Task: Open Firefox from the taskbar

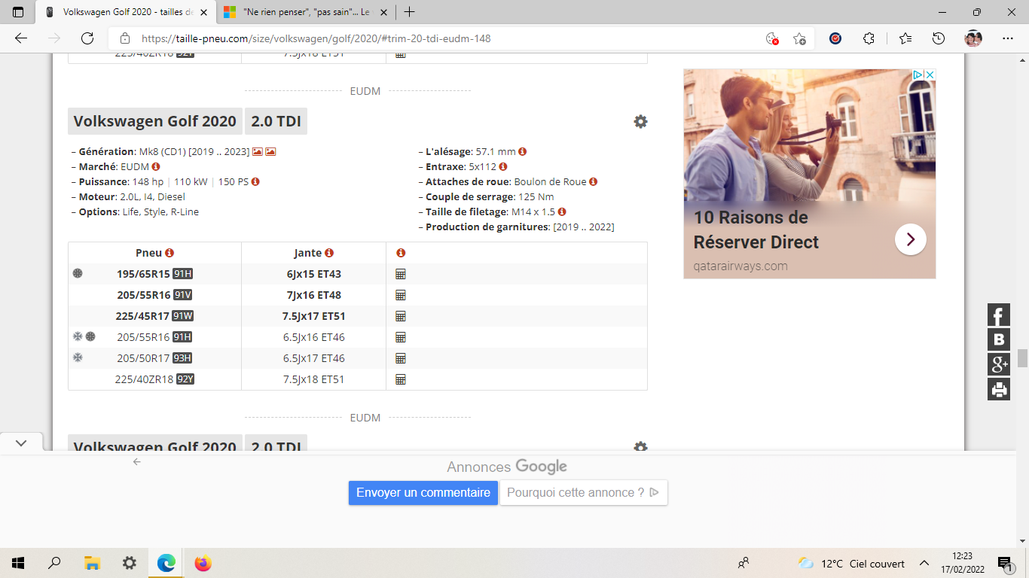Action: coord(203,563)
